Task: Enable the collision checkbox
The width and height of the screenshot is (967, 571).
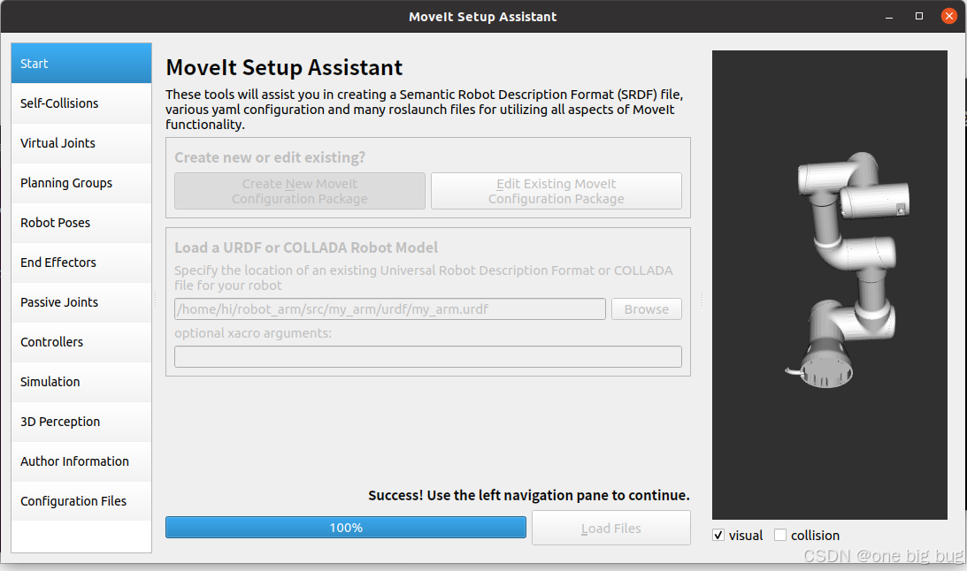Action: (x=780, y=536)
